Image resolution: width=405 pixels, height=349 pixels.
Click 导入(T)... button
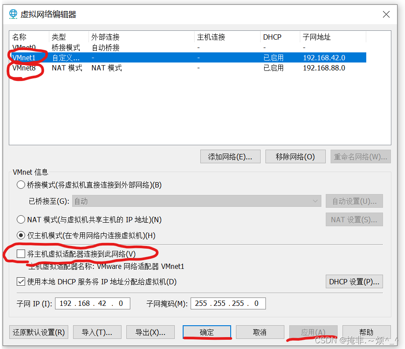[x=97, y=332]
